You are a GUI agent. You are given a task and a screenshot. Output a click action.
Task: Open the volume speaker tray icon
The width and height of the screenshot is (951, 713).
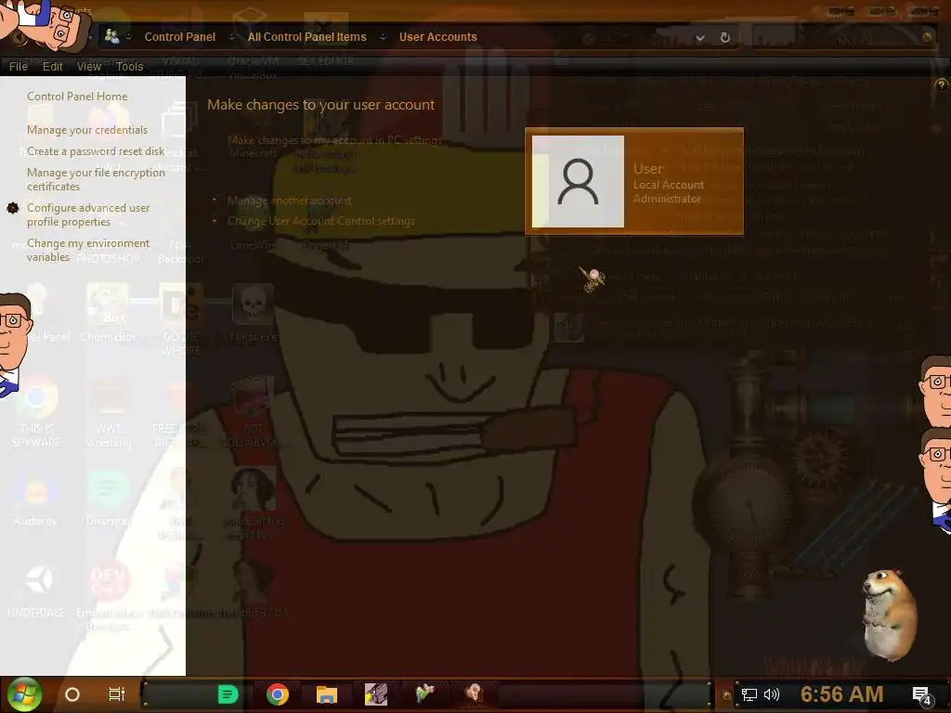pyautogui.click(x=772, y=694)
